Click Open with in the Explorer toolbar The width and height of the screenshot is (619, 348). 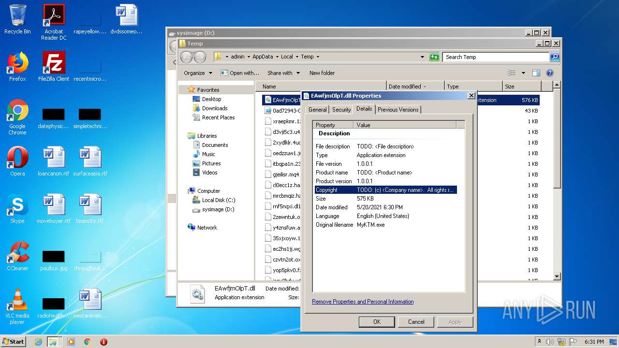(240, 73)
